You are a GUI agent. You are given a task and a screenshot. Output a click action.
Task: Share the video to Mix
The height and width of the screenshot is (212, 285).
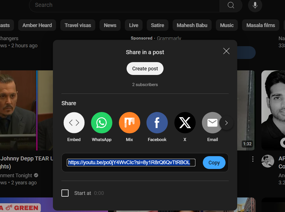click(129, 123)
